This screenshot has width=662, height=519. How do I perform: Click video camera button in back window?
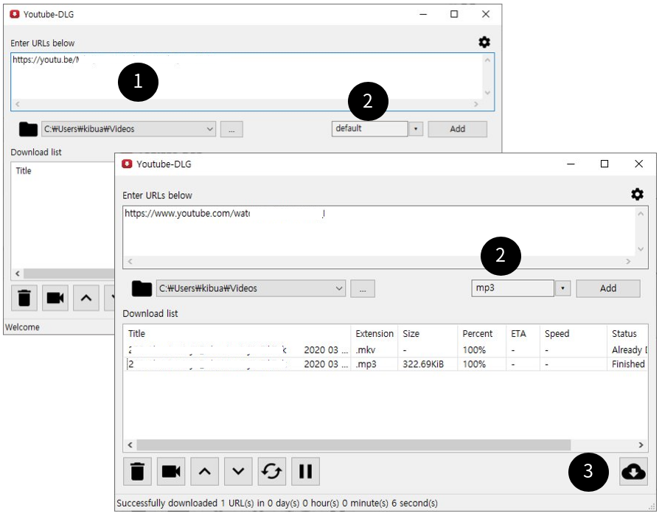coord(55,298)
